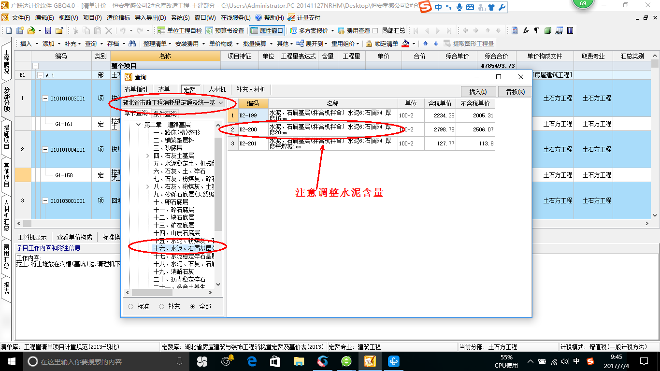Click the blue move-down arrow icon
Viewport: 660px width, 371px height.
436,43
